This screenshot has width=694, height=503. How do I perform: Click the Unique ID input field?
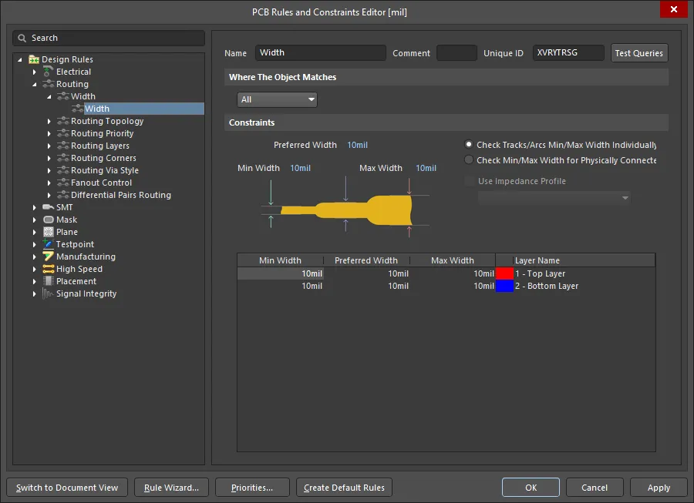pyautogui.click(x=568, y=52)
